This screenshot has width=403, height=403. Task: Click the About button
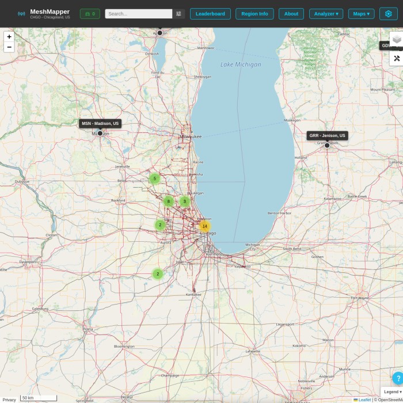point(291,14)
